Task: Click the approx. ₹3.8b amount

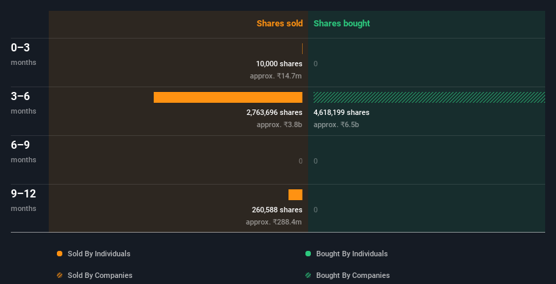Action: [280, 124]
